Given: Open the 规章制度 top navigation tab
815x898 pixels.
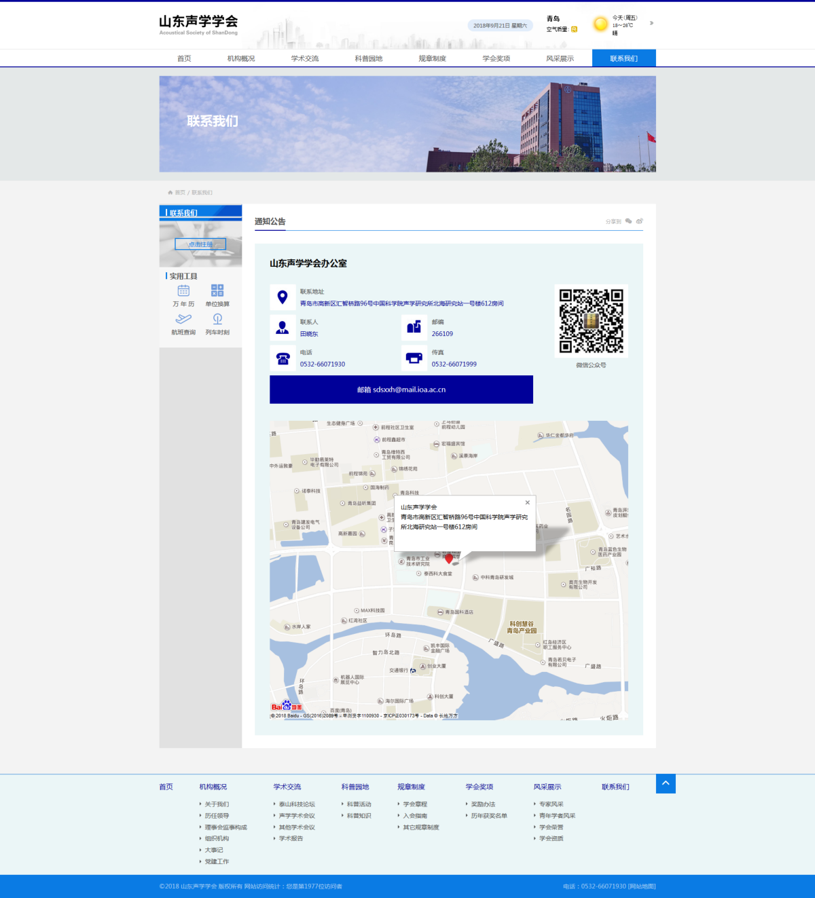Looking at the screenshot, I should tap(433, 58).
